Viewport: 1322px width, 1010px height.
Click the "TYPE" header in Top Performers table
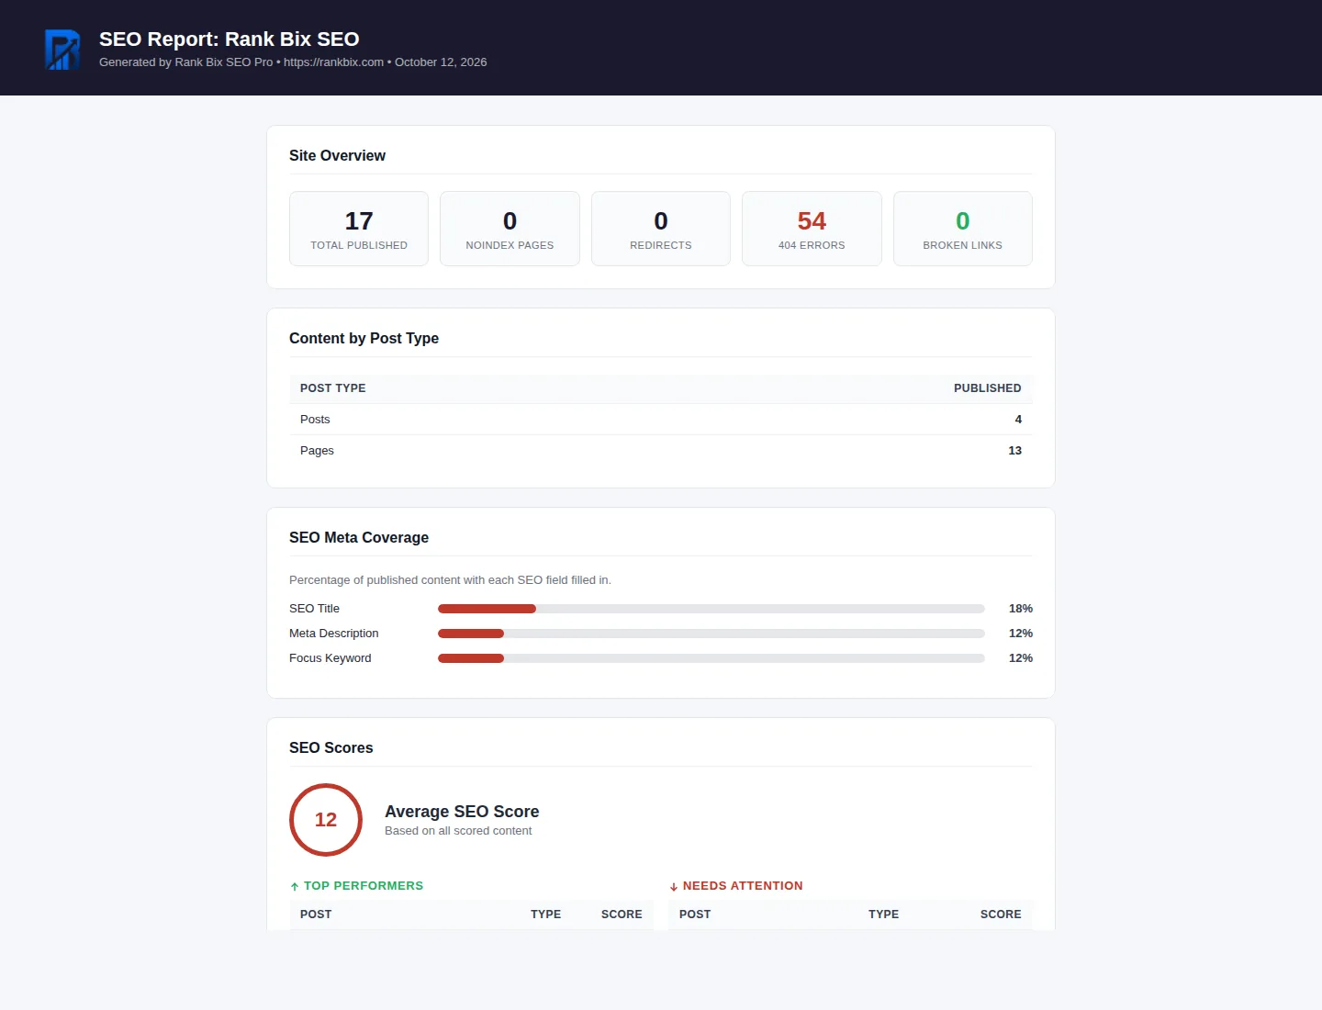[546, 915]
